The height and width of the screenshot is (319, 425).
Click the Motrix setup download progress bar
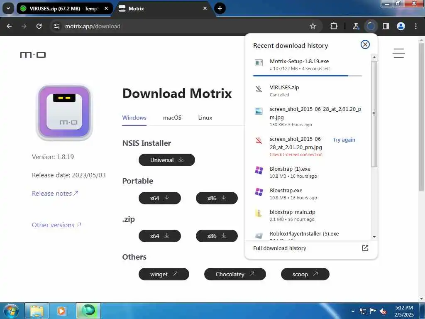pyautogui.click(x=308, y=76)
